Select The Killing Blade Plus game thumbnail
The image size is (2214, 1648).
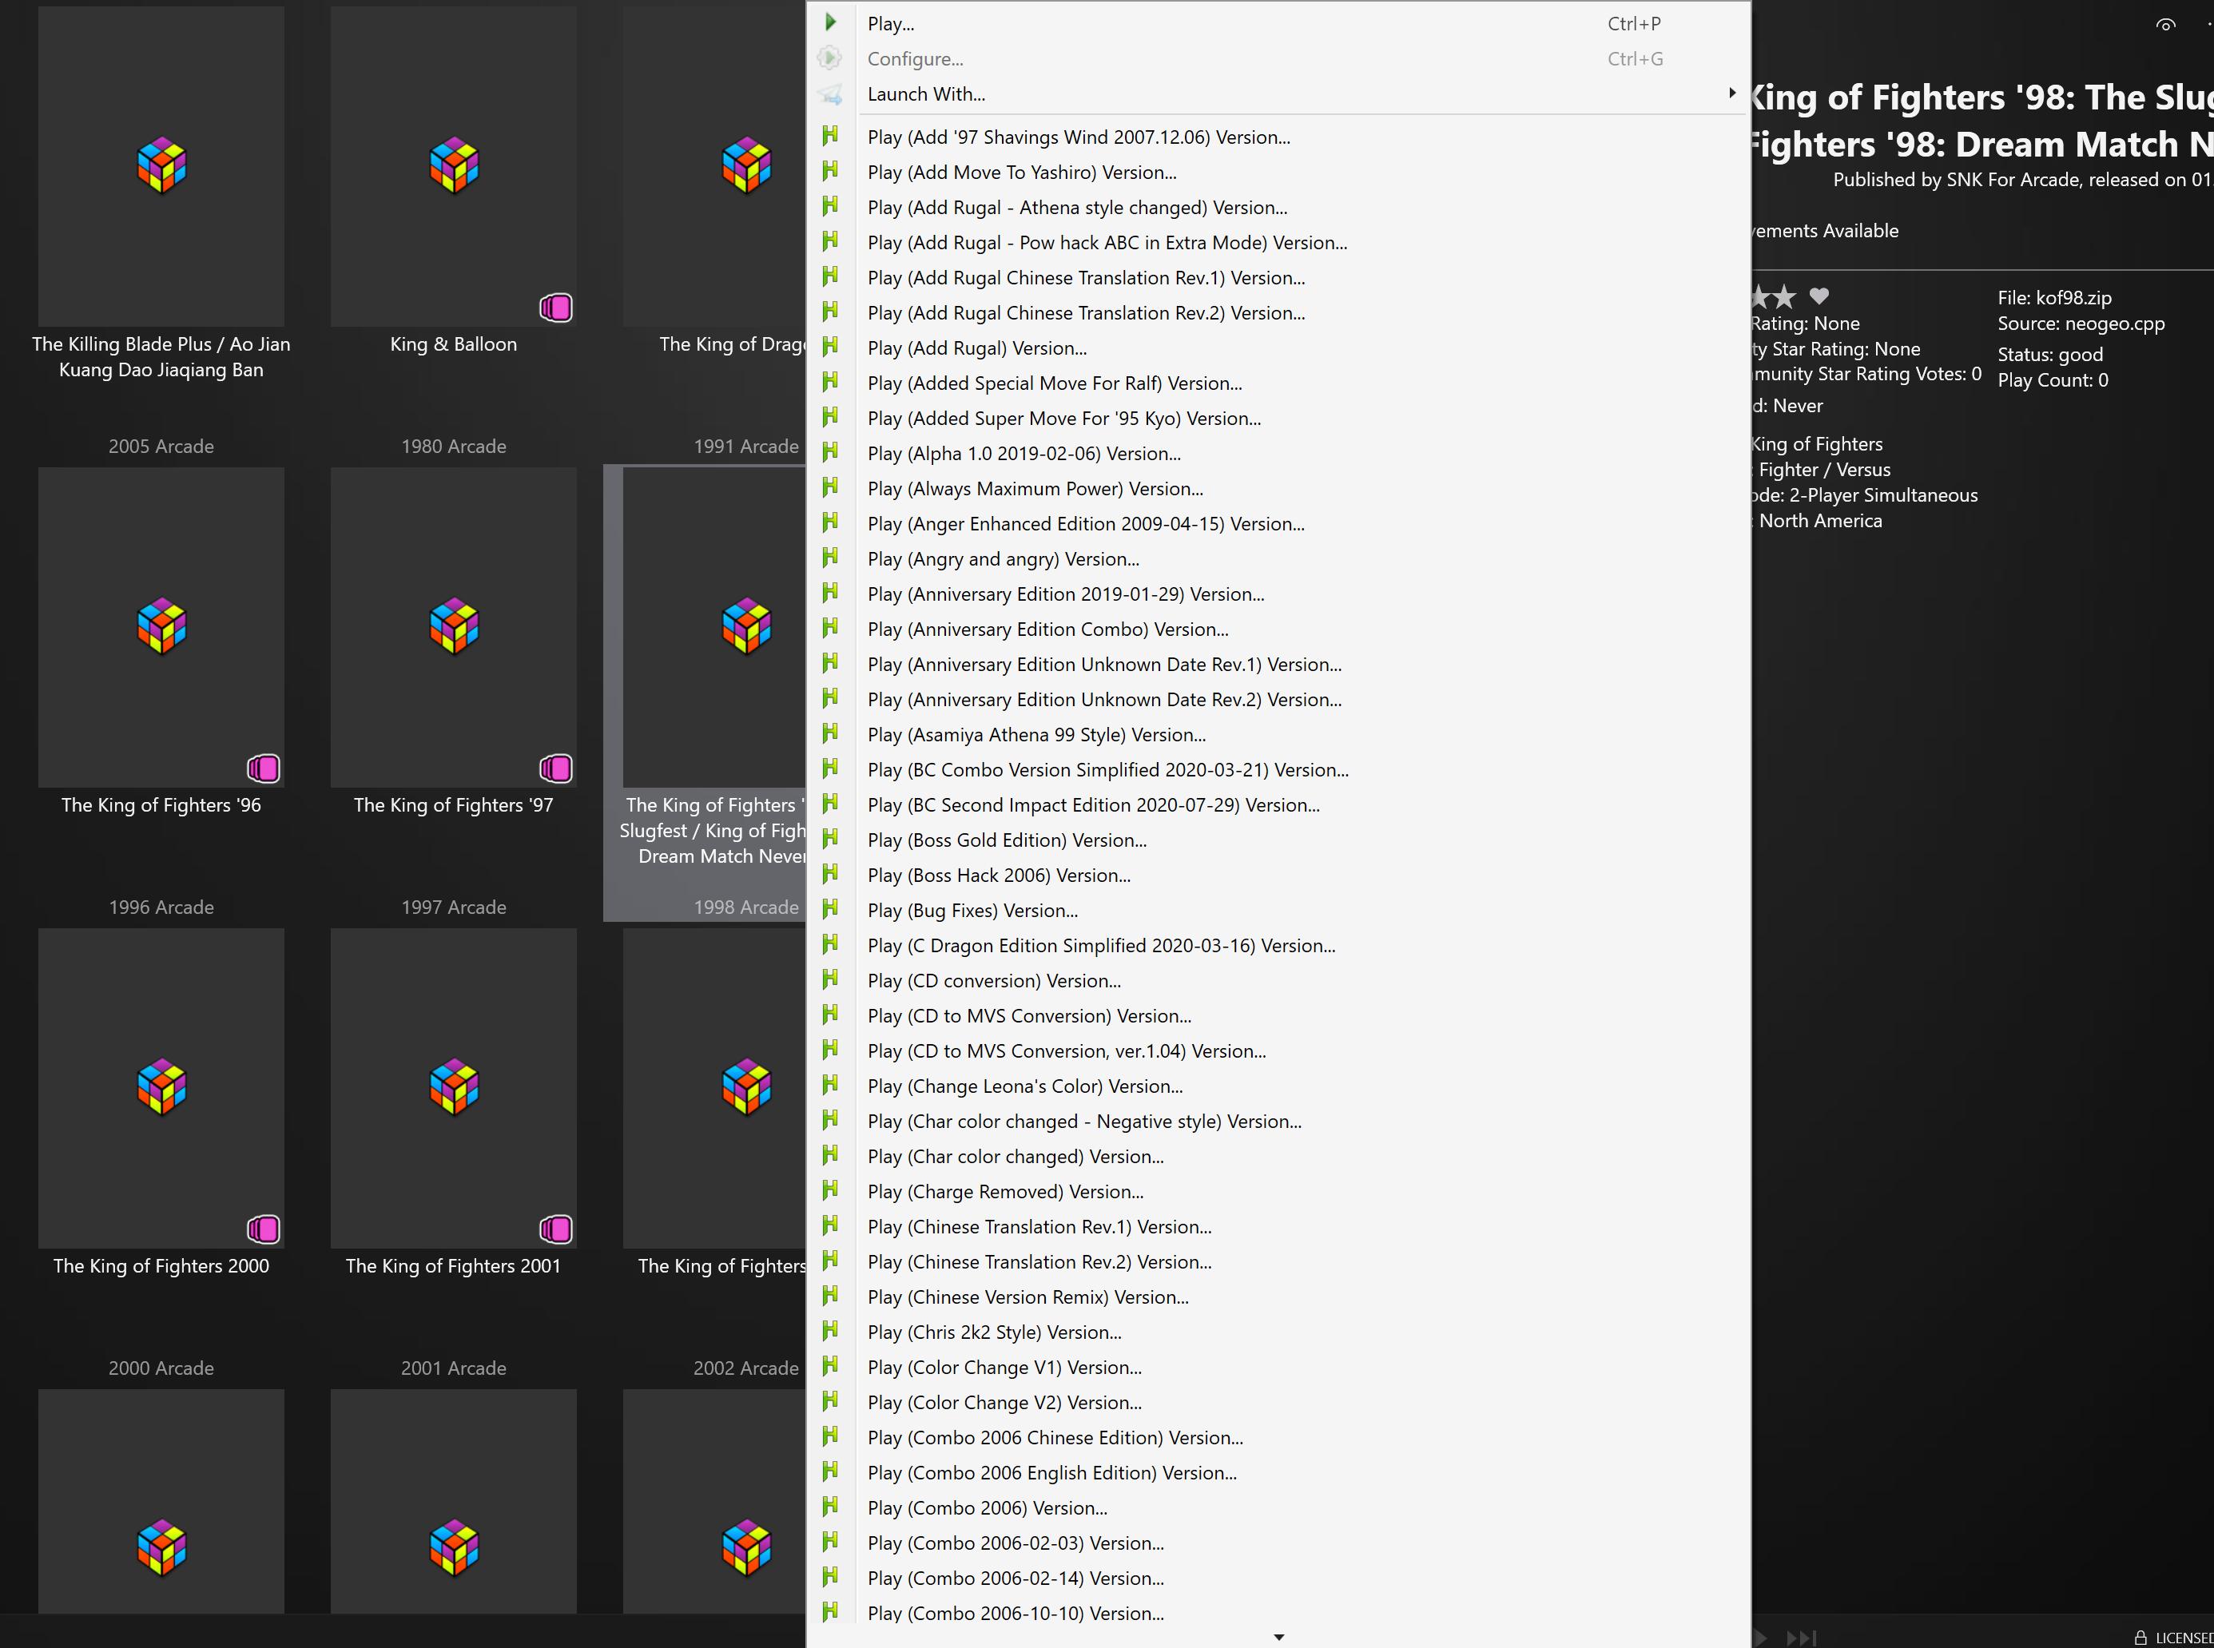point(161,167)
